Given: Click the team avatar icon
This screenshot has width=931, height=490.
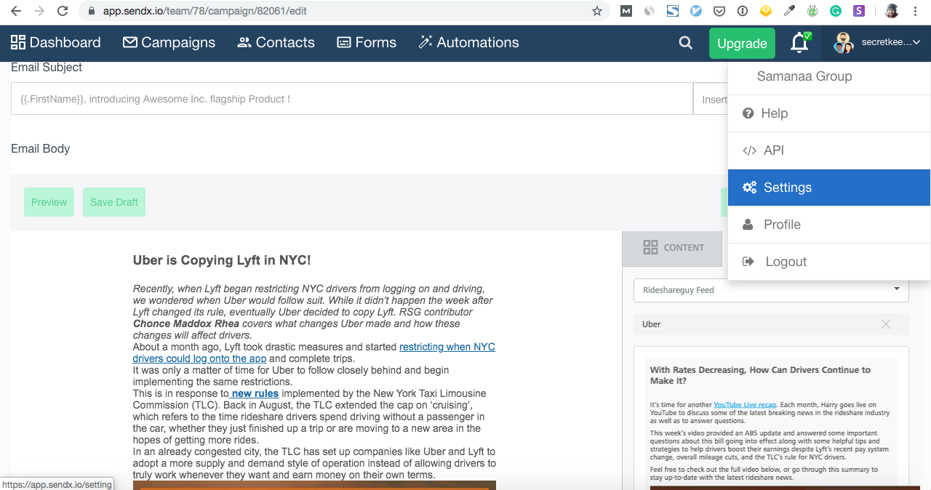Looking at the screenshot, I should point(844,43).
